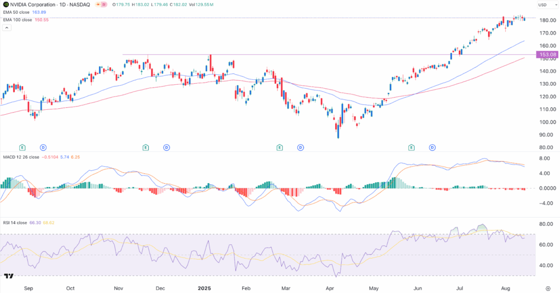Click the NVIDIA logo icon beside the symbol name
The height and width of the screenshot is (293, 560).
[5, 4]
